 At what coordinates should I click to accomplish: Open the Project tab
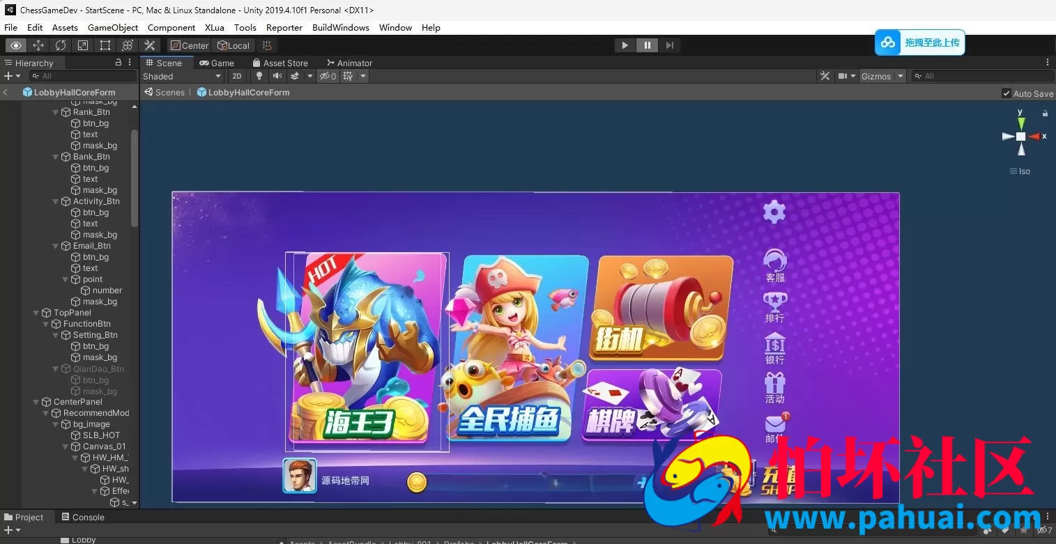(24, 517)
